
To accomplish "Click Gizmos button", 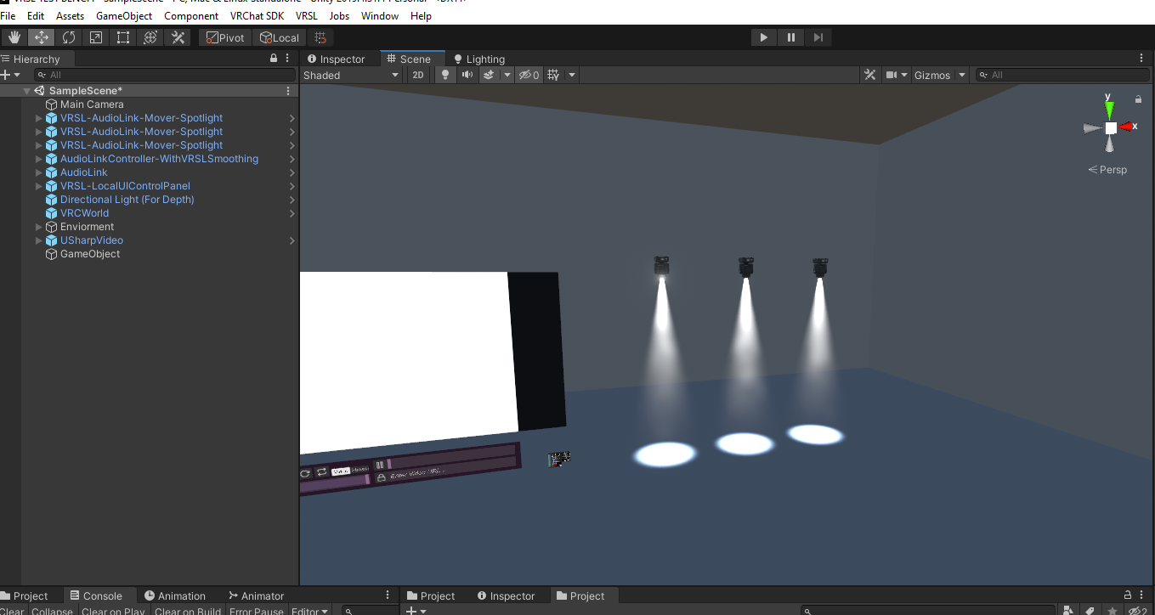I will pos(932,75).
